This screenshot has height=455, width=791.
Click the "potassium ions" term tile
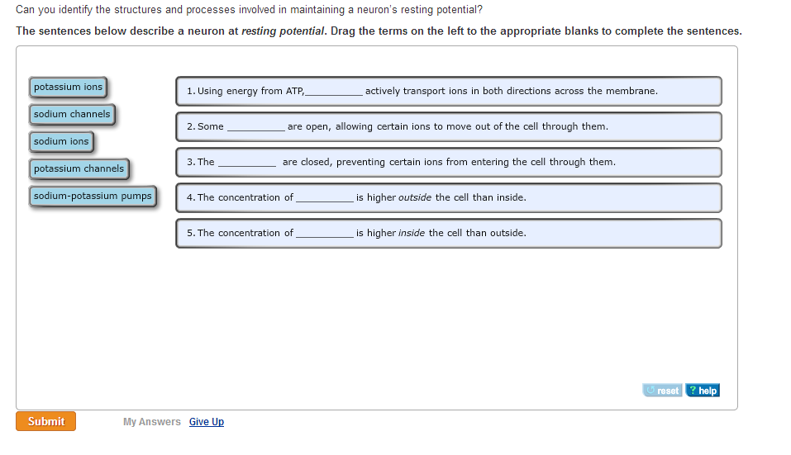click(x=69, y=87)
